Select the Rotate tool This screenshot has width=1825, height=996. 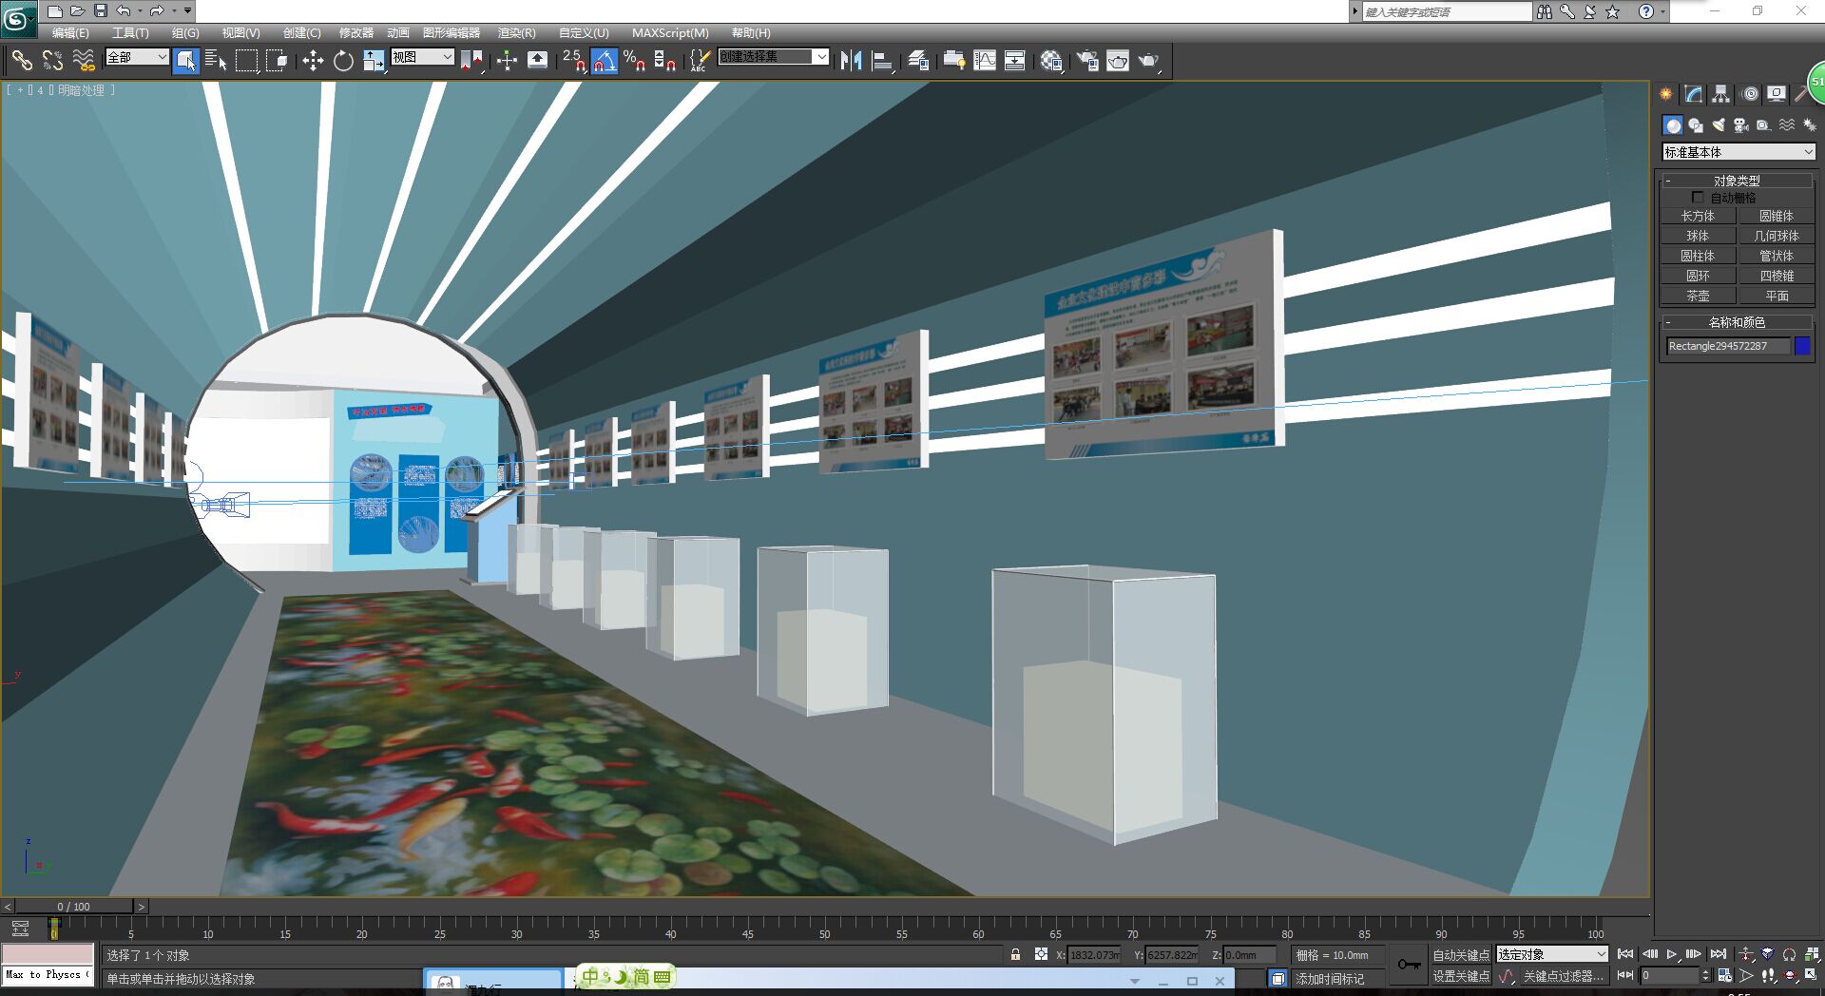[x=343, y=61]
